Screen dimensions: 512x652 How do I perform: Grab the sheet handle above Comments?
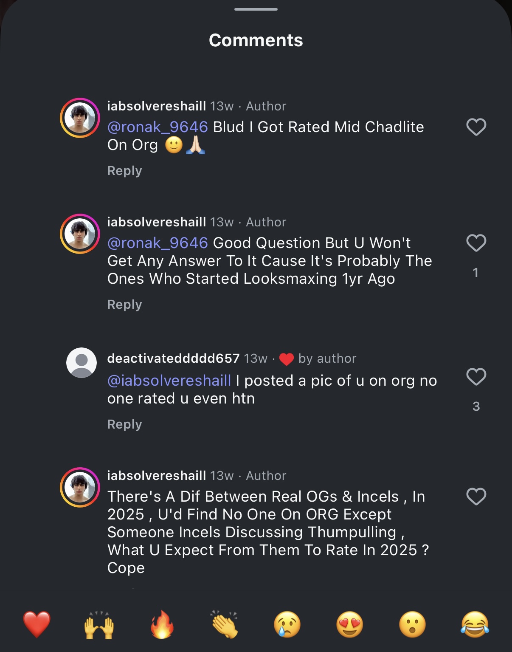coord(256,9)
